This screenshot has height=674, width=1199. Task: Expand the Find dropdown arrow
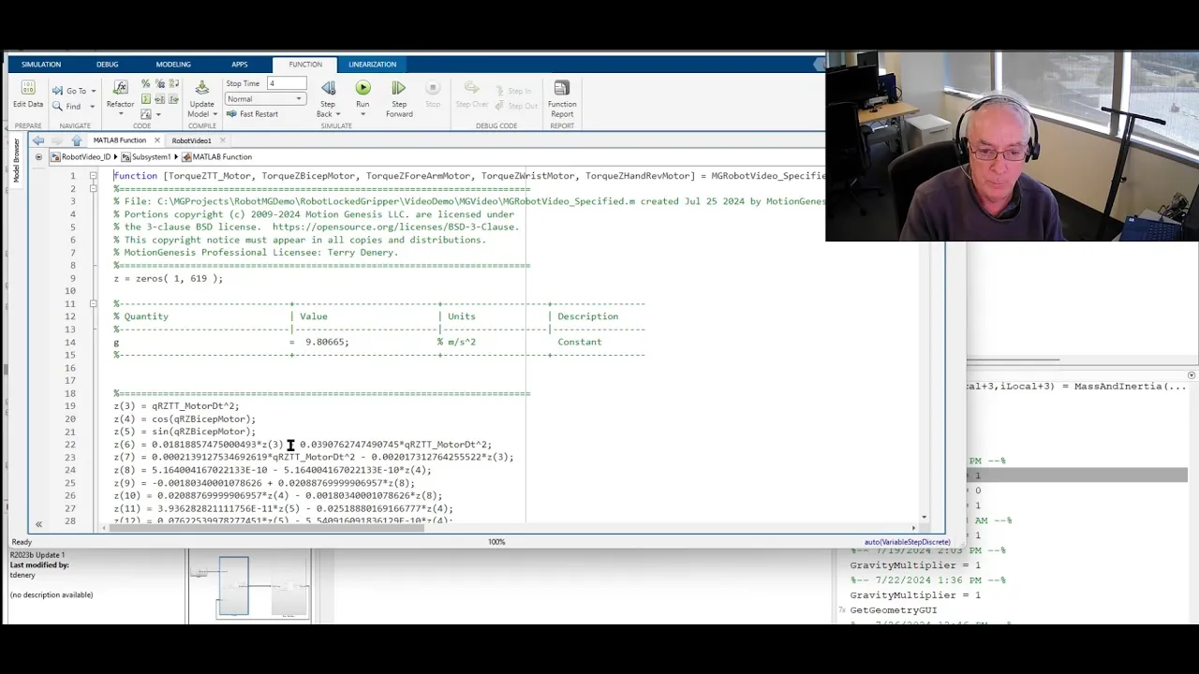[x=92, y=107]
